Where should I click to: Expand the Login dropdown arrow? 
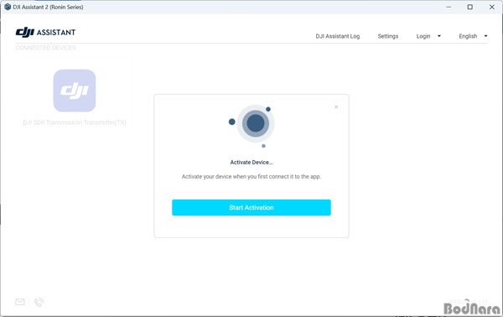tap(439, 36)
